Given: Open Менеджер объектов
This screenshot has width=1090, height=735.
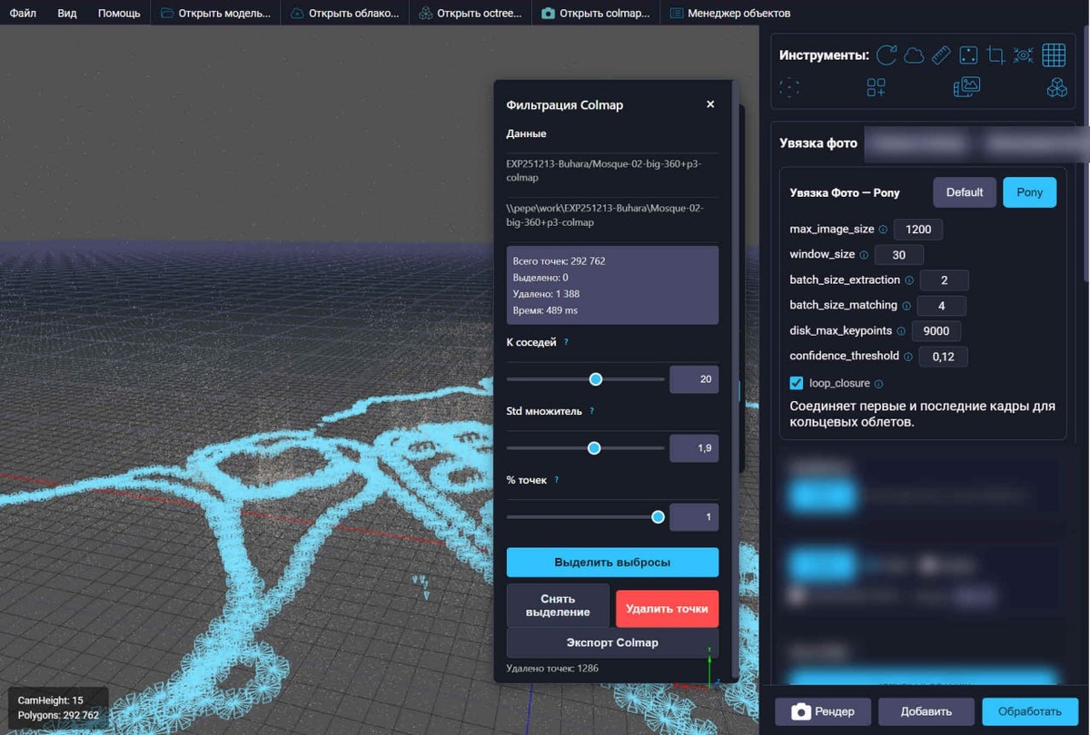Looking at the screenshot, I should (729, 14).
